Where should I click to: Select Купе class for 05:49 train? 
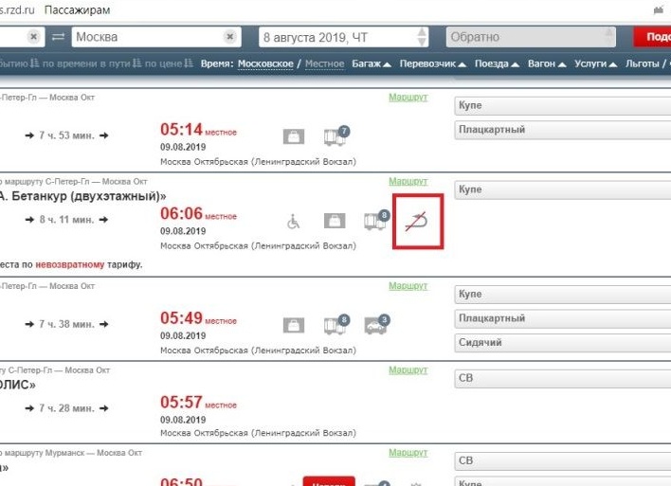point(562,294)
